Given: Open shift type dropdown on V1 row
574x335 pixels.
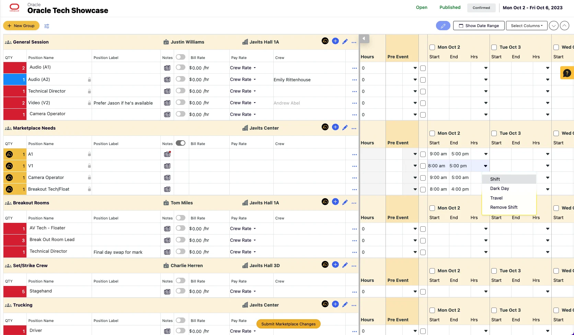Looking at the screenshot, I should [485, 166].
